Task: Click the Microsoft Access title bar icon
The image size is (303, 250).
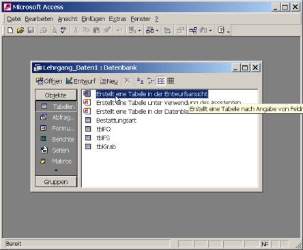Action: 8,7
